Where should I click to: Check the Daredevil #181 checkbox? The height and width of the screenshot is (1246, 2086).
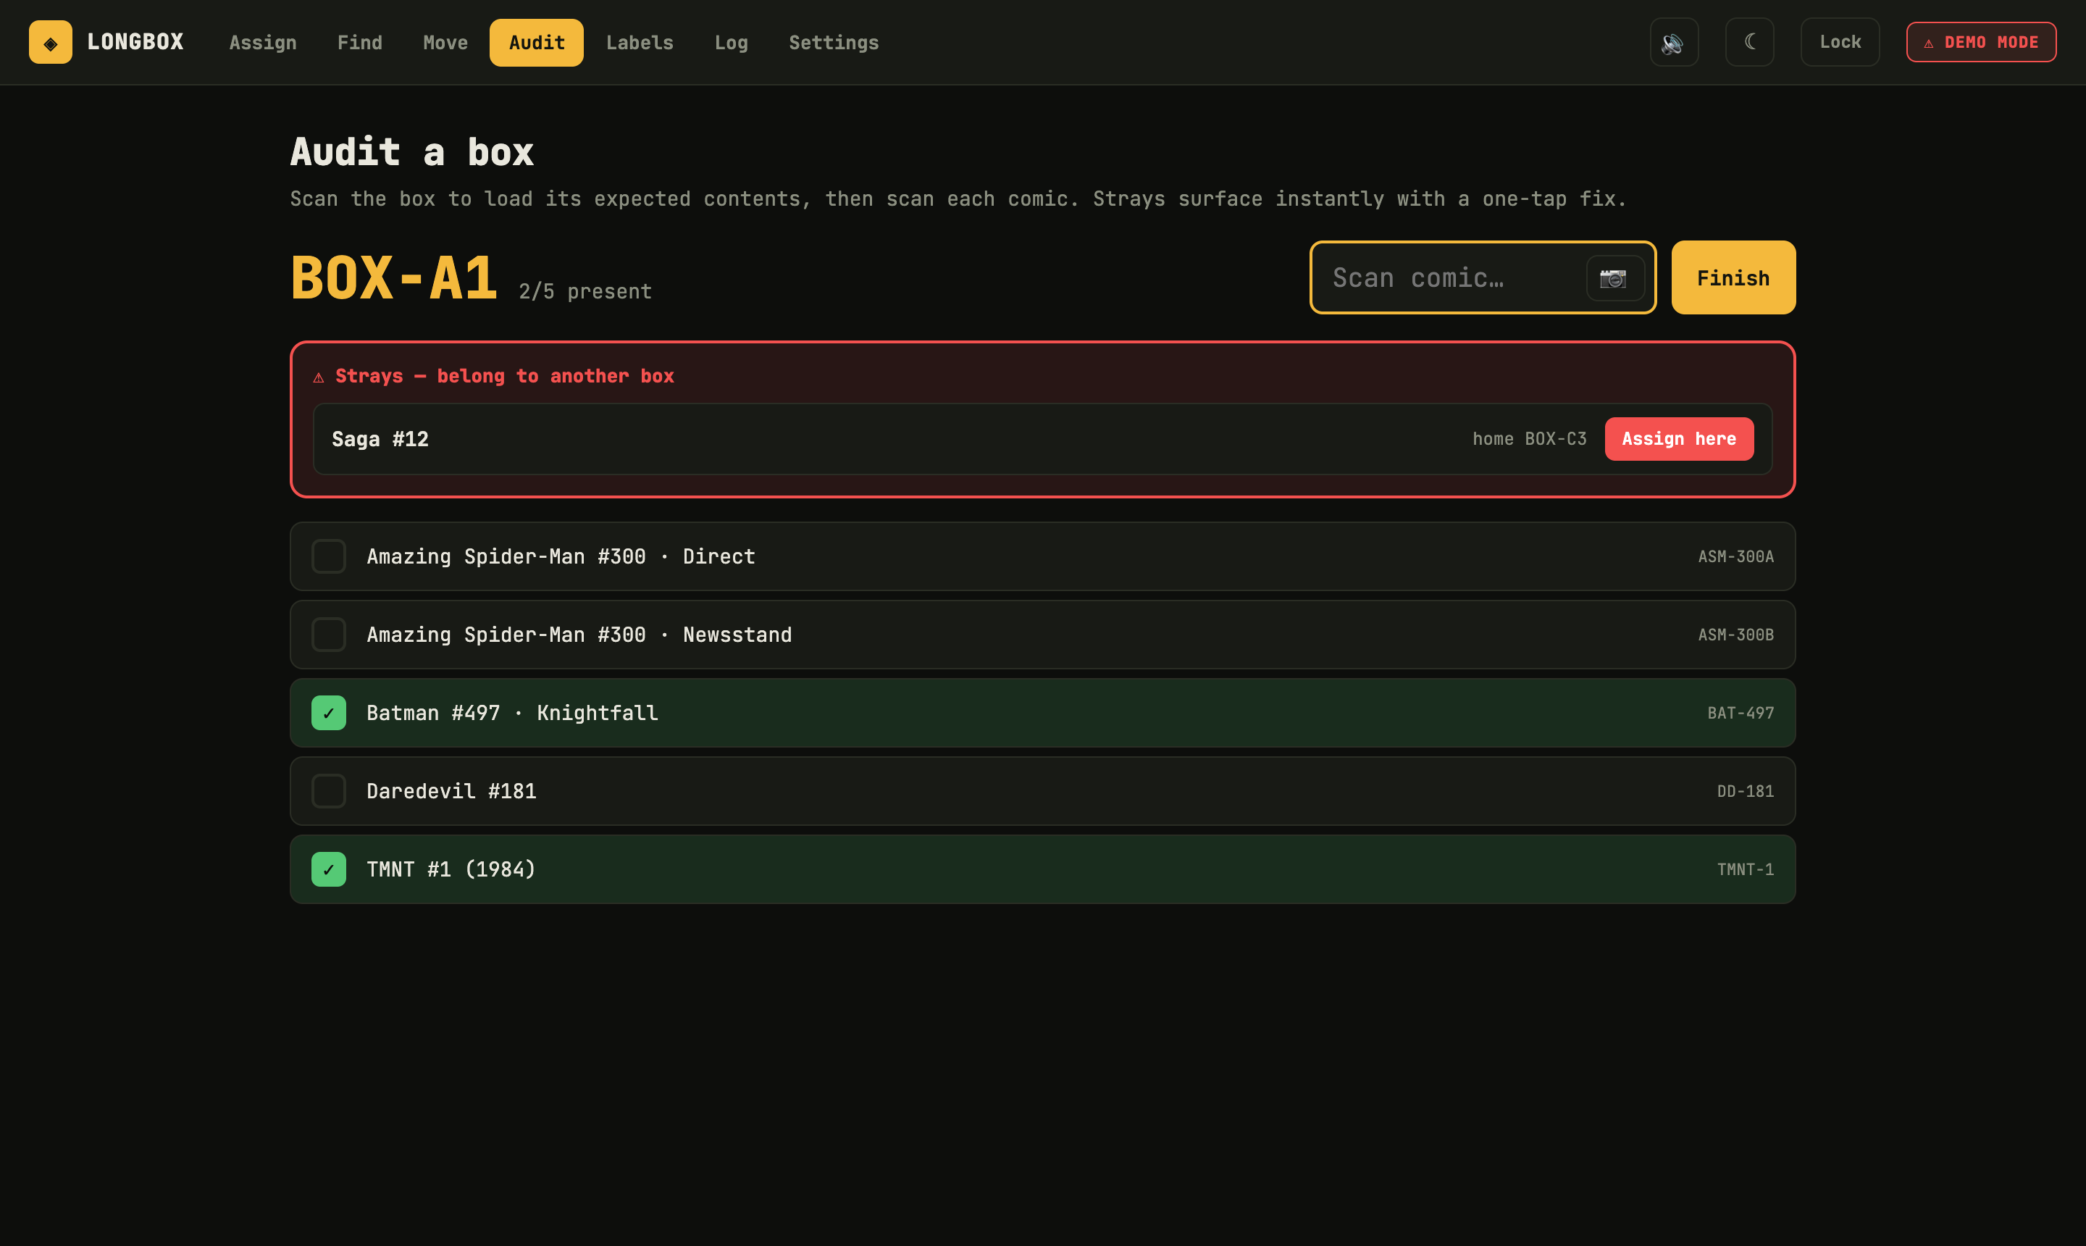click(329, 791)
